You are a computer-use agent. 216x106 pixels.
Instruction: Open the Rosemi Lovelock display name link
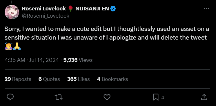[44, 9]
